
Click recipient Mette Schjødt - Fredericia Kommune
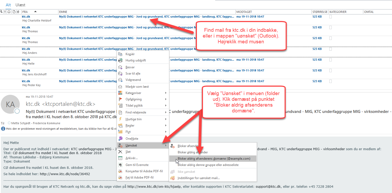pos(36,123)
